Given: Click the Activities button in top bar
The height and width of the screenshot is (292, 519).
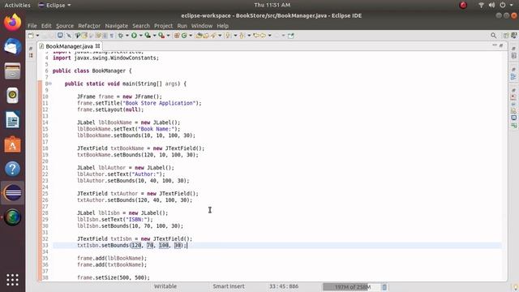Looking at the screenshot, I should [x=17, y=5].
